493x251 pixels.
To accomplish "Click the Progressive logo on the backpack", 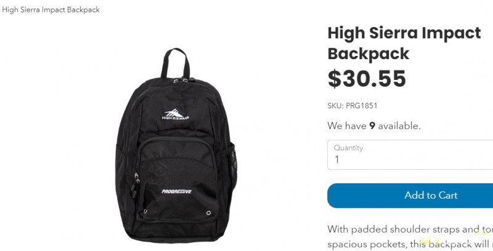I will tap(176, 191).
